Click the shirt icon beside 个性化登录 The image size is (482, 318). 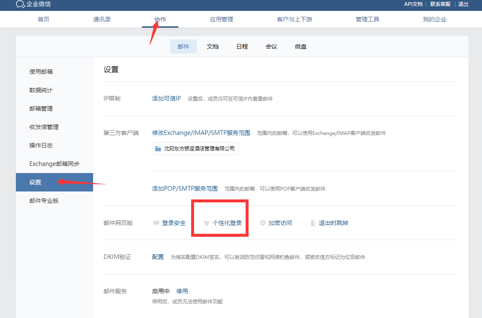point(207,223)
